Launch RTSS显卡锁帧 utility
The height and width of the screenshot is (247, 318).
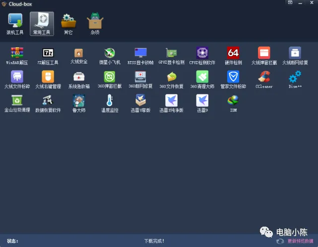coord(140,56)
